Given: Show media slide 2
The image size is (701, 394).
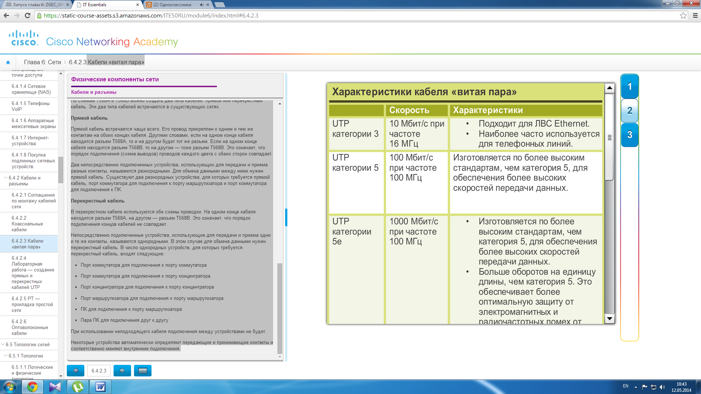Looking at the screenshot, I should 629,111.
